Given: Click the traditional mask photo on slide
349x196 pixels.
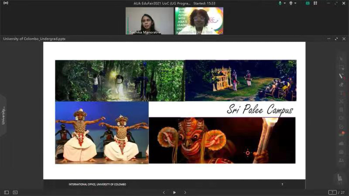Looking at the screenshot, I should [222, 141].
